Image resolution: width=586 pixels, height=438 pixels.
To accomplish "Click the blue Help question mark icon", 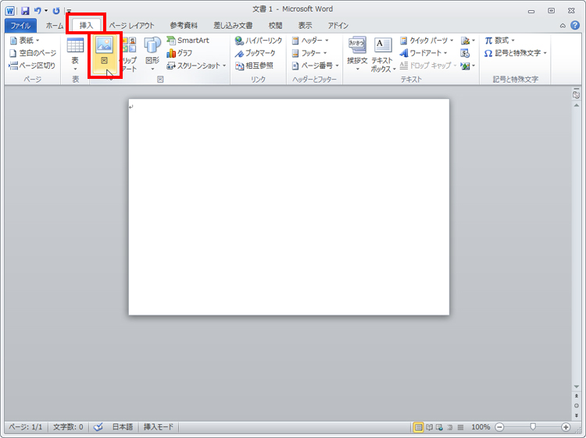I will (x=575, y=26).
